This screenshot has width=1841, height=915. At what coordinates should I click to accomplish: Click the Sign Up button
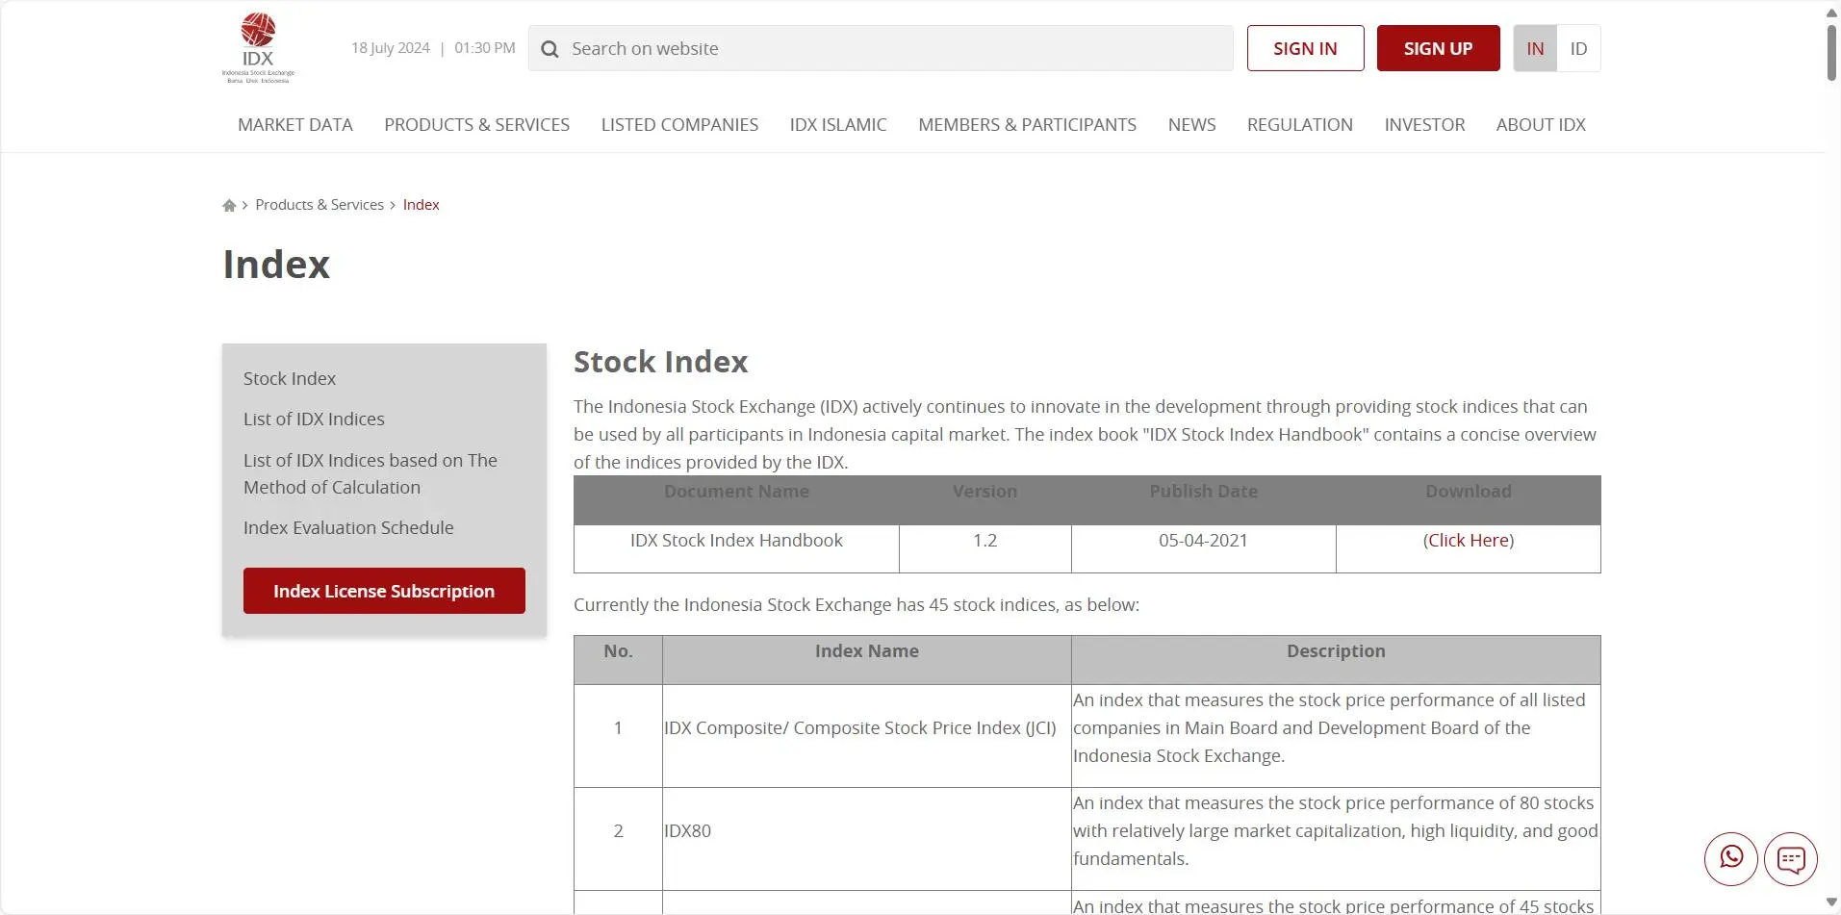click(1438, 48)
